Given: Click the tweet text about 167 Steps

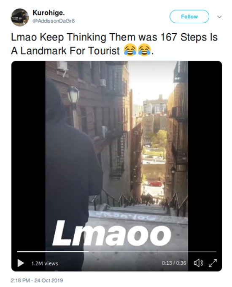Looking at the screenshot, I should 114,44.
